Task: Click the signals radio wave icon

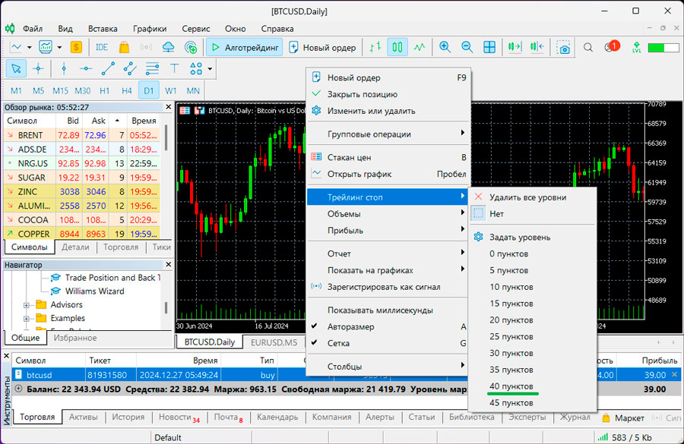Action: click(146, 47)
